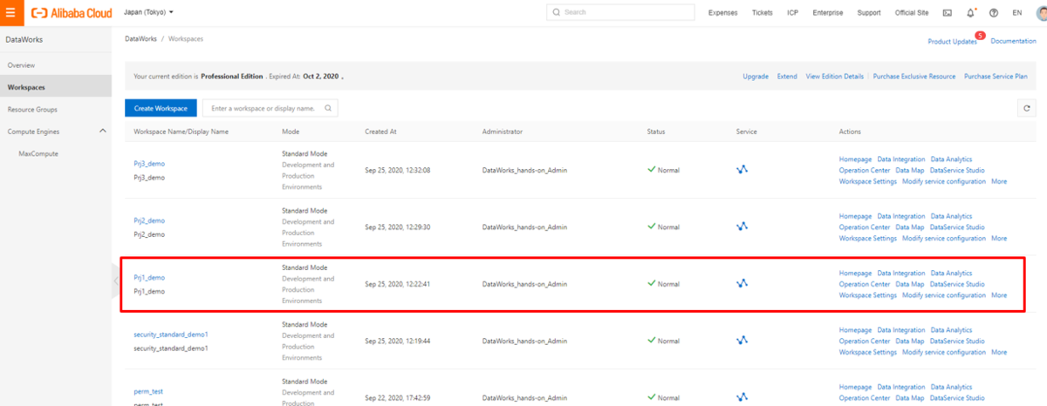Open ICP in top bar

coord(792,13)
